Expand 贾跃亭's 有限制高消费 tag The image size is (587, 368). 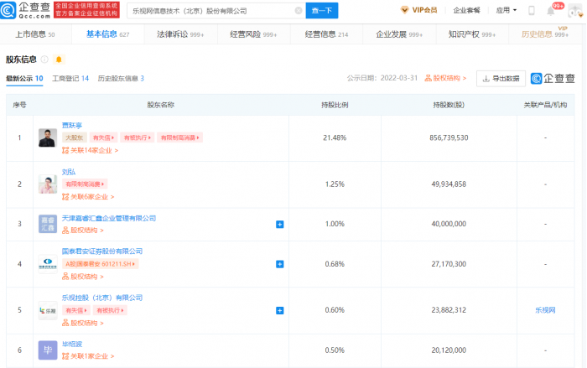(x=179, y=137)
